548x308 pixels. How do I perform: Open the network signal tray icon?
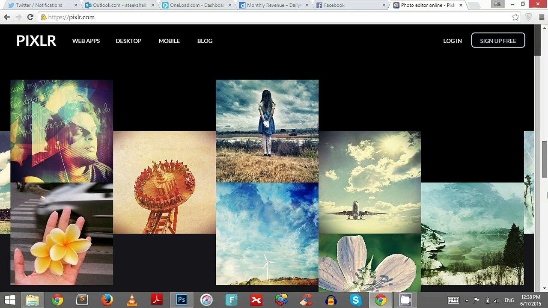coord(497,300)
